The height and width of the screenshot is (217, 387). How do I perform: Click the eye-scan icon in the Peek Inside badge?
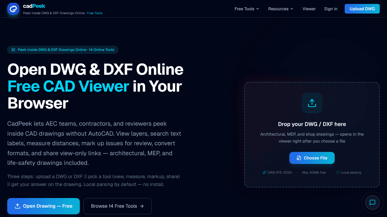pyautogui.click(x=13, y=50)
